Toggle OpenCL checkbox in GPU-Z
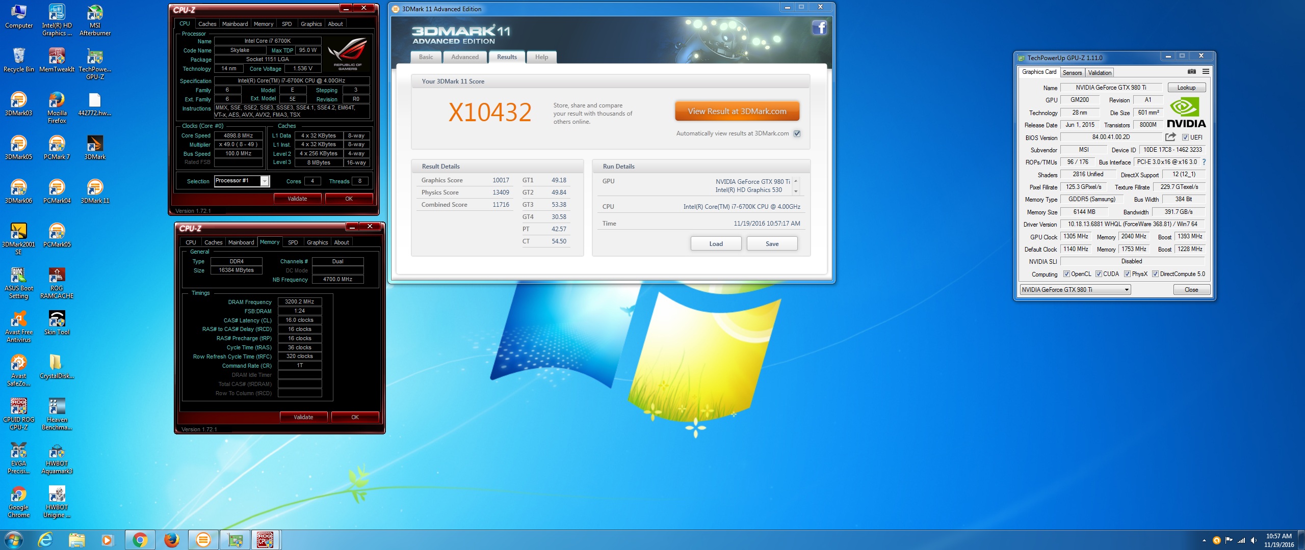This screenshot has width=1305, height=550. (x=1066, y=274)
